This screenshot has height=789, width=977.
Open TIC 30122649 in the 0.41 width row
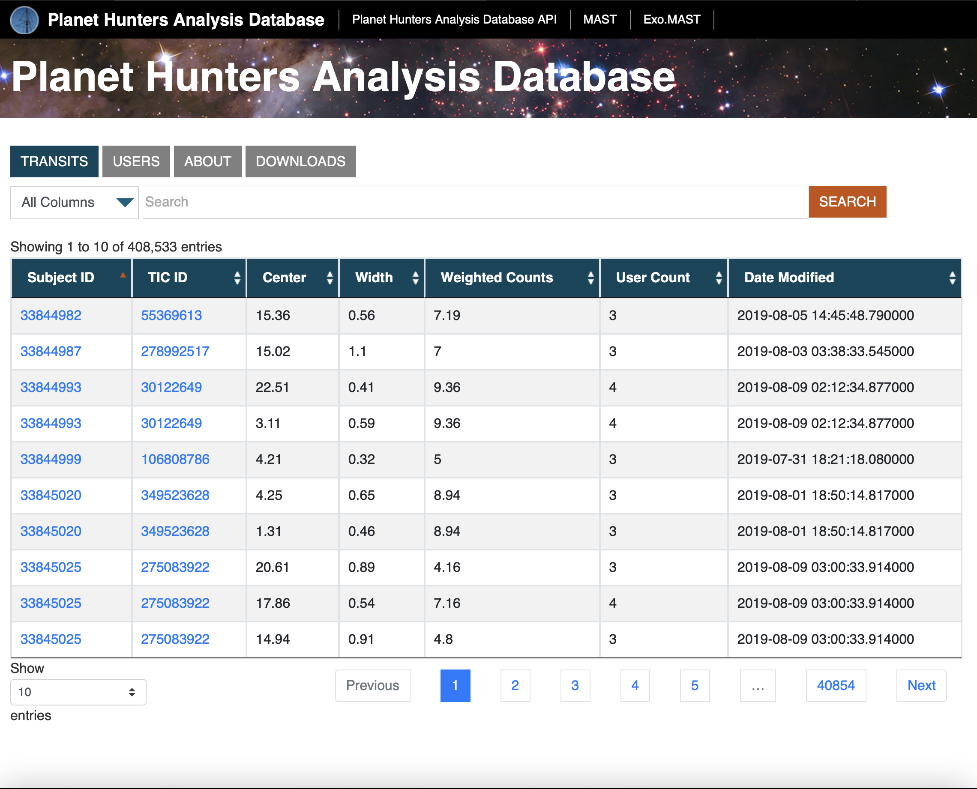pos(171,387)
